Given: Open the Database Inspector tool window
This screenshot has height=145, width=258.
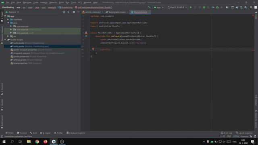Looking at the screenshot, I should click(76, 133).
